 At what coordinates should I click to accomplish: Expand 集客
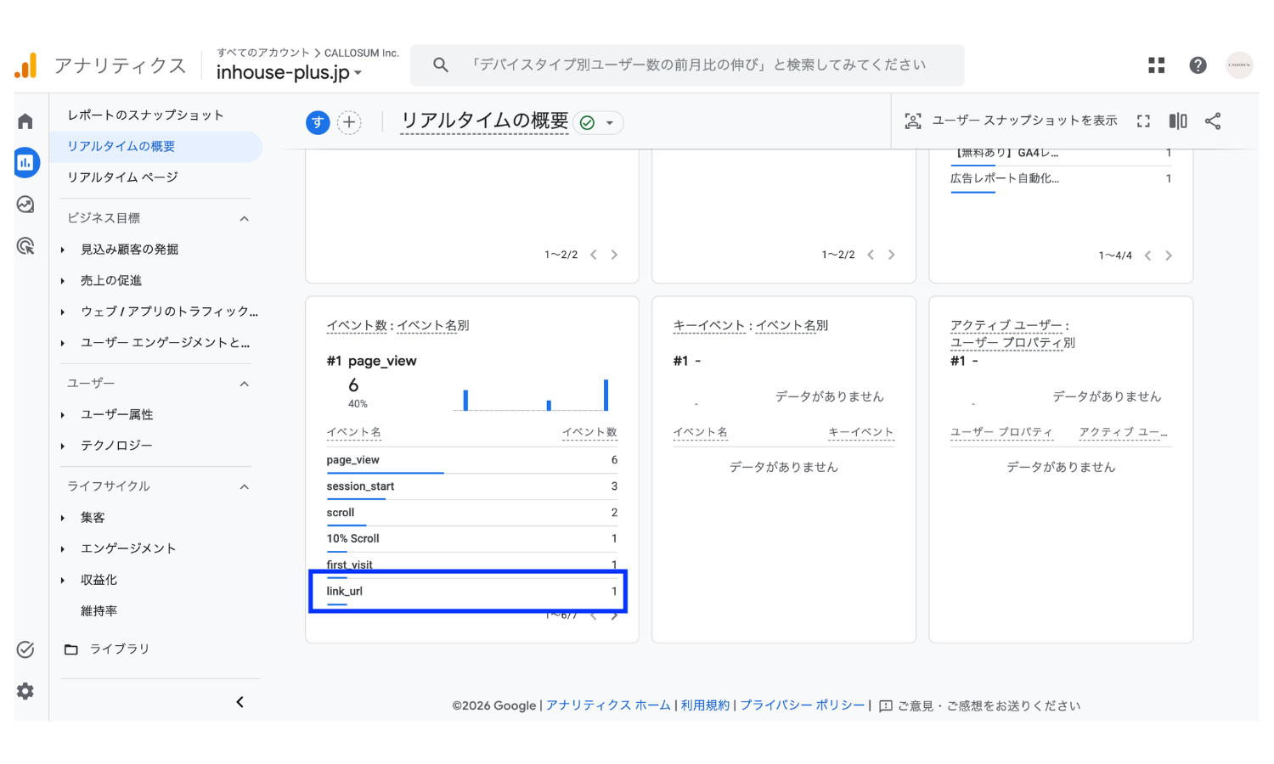[63, 518]
